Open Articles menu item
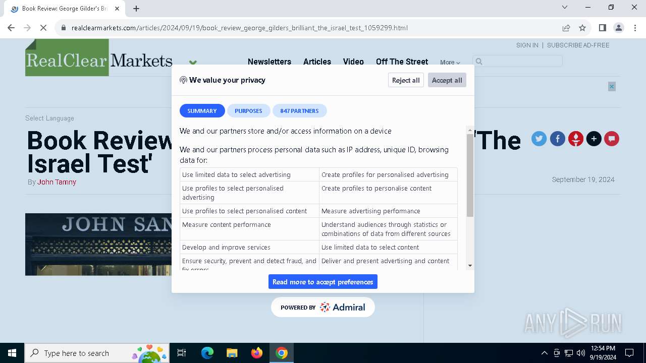Viewport: 646px width, 363px height. tap(317, 62)
